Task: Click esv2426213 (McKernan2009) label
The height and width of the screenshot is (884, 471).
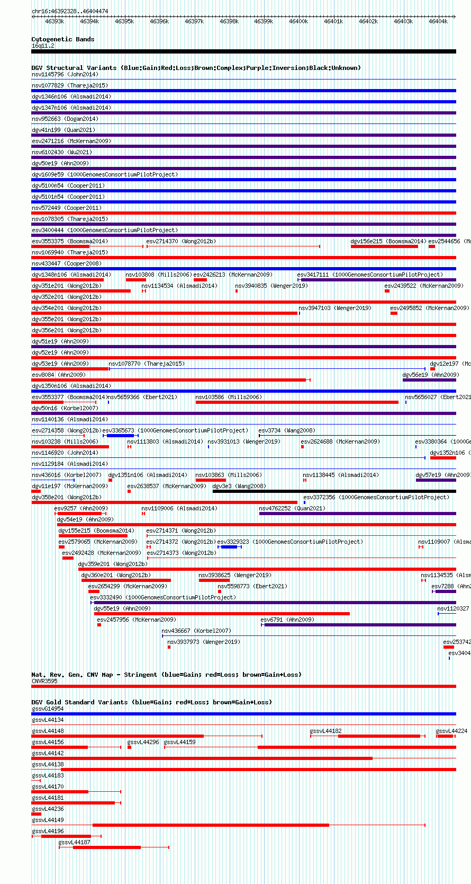Action: coord(233,275)
